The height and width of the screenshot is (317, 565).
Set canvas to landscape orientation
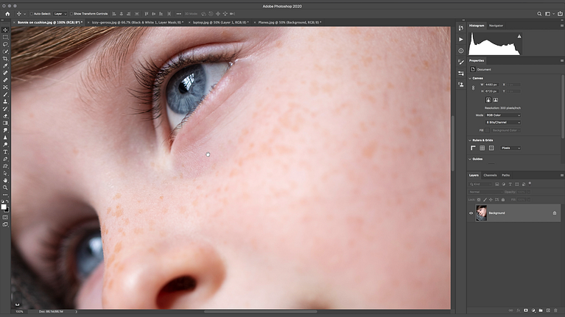click(x=496, y=100)
